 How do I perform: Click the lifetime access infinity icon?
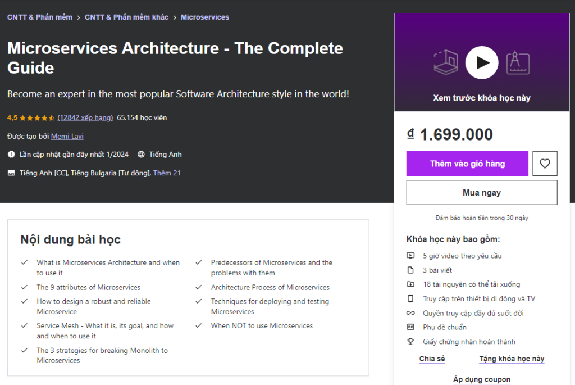click(410, 313)
